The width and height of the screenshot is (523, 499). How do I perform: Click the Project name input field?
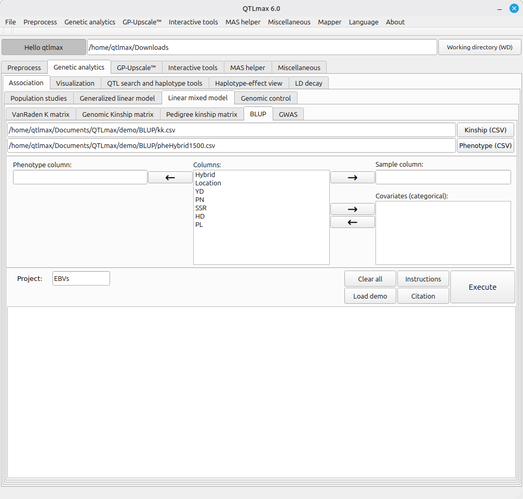tap(81, 278)
